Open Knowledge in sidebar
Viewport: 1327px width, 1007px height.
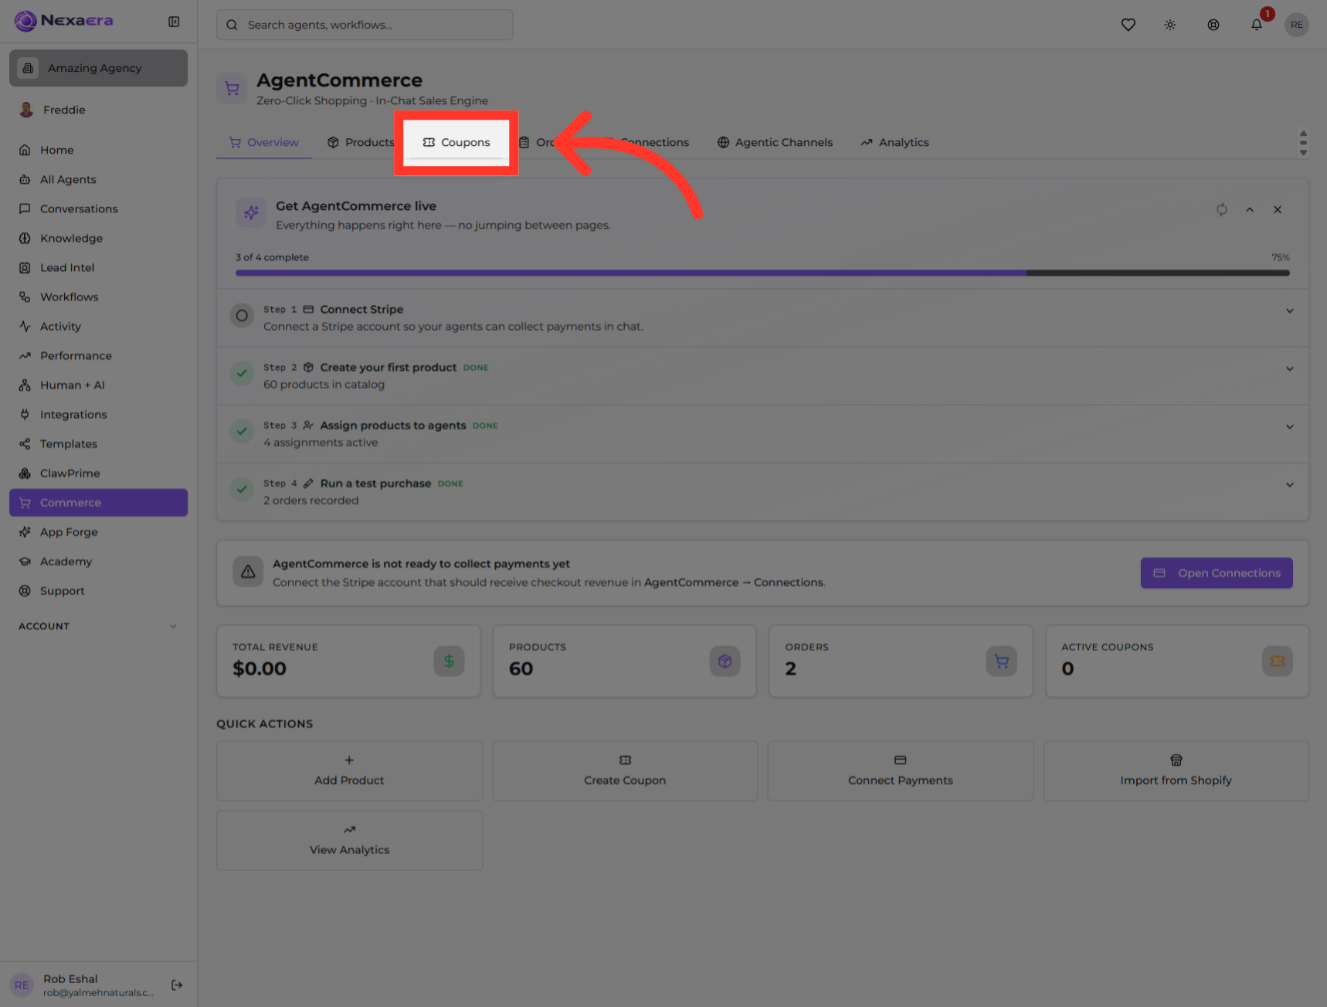point(98,238)
